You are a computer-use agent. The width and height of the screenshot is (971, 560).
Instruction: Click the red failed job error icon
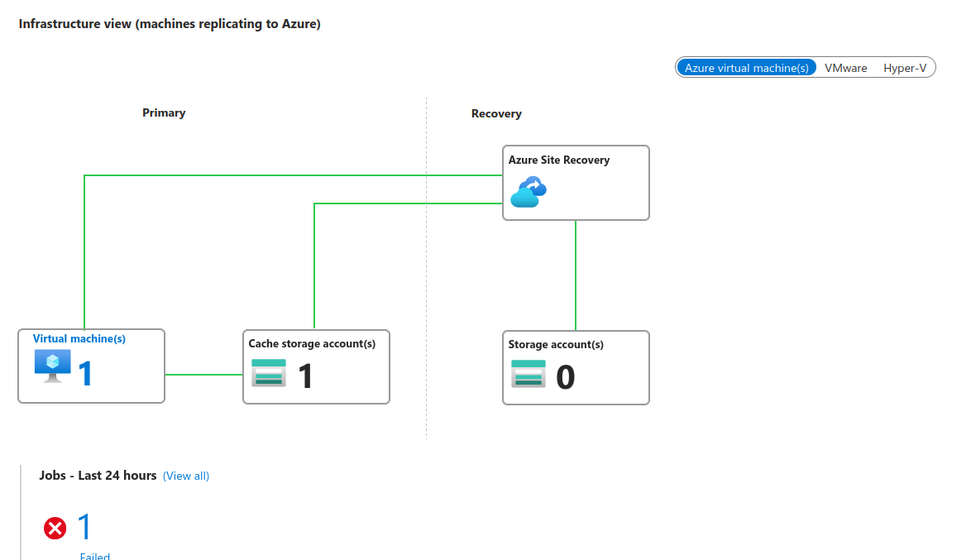[x=55, y=529]
